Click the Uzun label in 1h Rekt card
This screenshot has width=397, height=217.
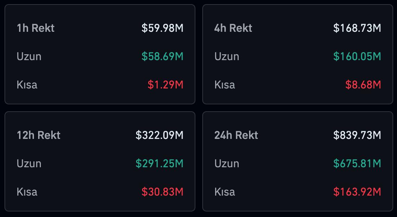coord(29,56)
